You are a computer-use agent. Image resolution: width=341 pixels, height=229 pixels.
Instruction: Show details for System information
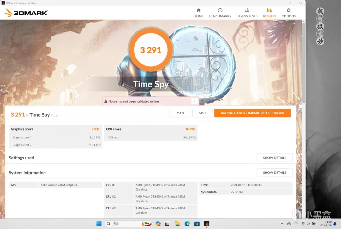(x=274, y=173)
